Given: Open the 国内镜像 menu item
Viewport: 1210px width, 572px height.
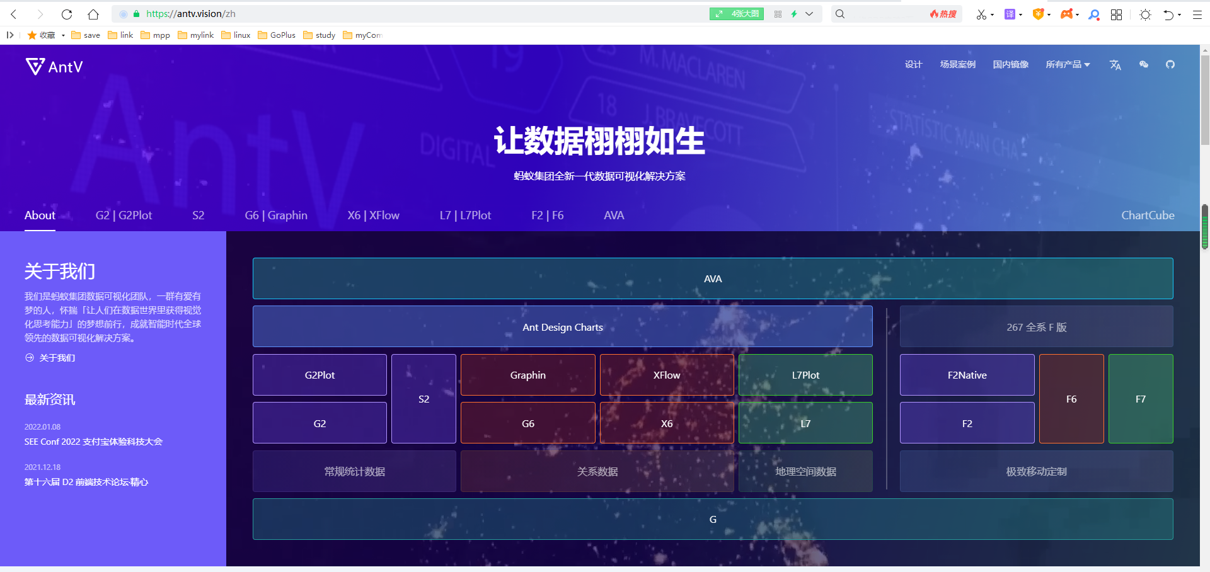Looking at the screenshot, I should click(x=1010, y=64).
